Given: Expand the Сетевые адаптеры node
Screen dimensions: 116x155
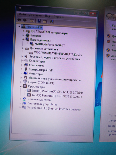Looking at the screenshot, I should 20,99.
